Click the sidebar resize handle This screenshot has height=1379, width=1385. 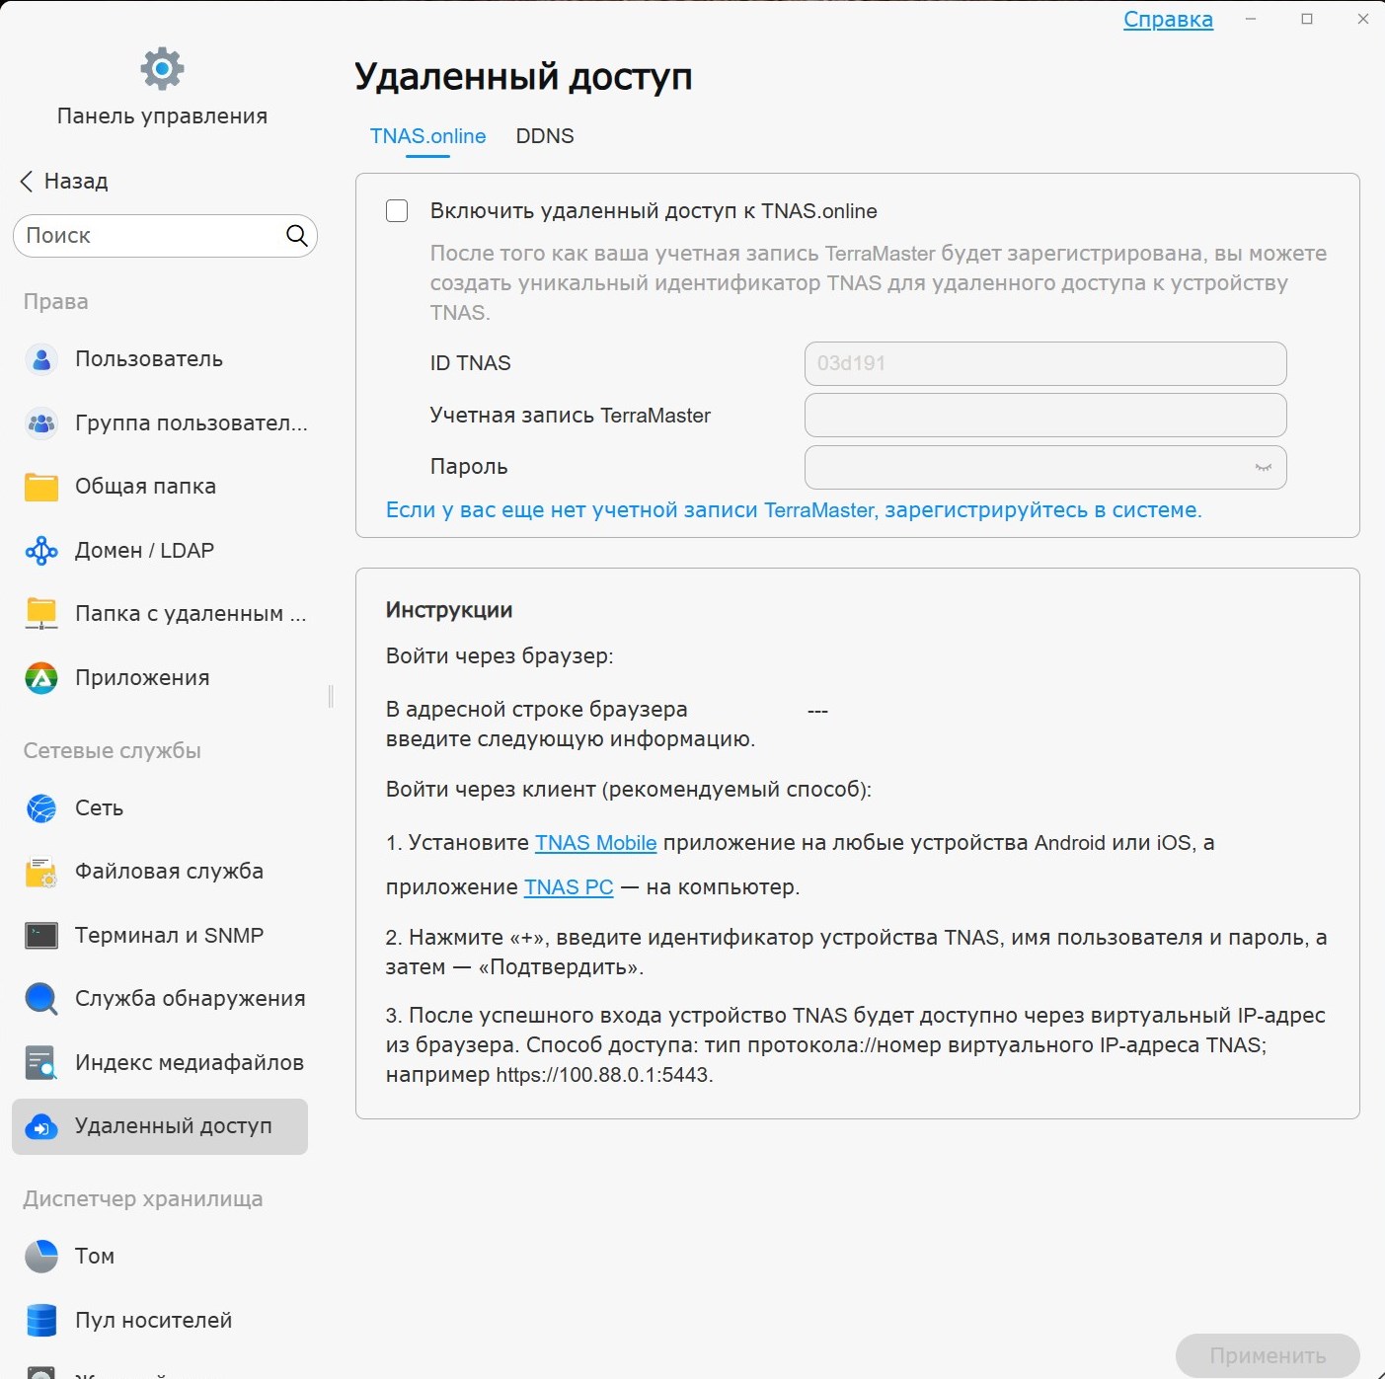[x=331, y=696]
